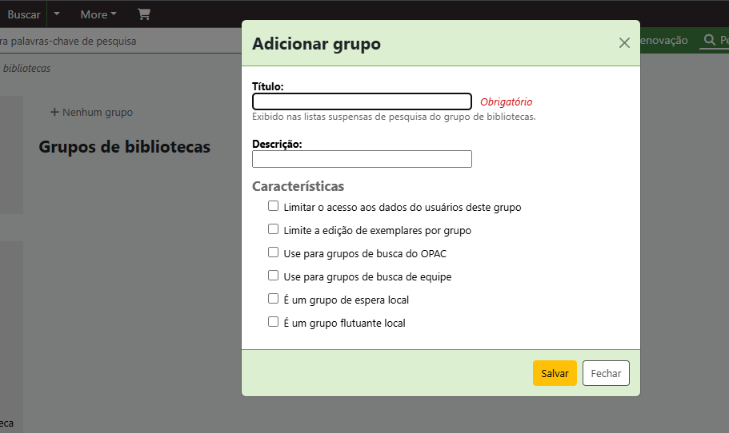Enable Limitar o acesso aos dados checkbox
This screenshot has width=729, height=433.
pos(274,206)
